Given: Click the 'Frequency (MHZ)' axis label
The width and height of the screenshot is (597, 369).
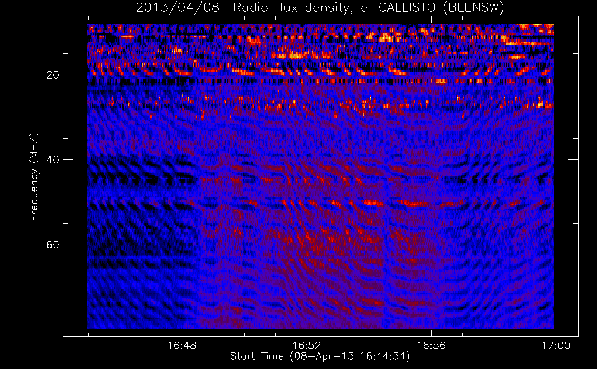Looking at the screenshot, I should pos(34,177).
